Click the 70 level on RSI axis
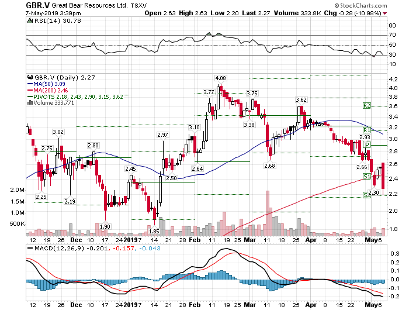 [392, 35]
